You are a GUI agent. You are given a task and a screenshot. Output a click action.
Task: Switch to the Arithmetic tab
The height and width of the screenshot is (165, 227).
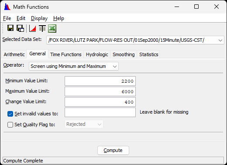pos(14,54)
